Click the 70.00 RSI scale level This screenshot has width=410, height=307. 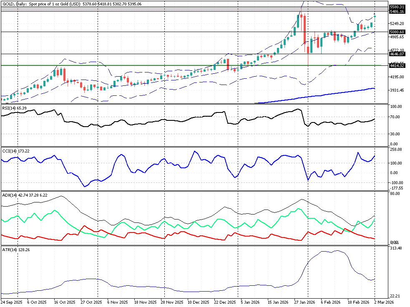[x=396, y=117]
